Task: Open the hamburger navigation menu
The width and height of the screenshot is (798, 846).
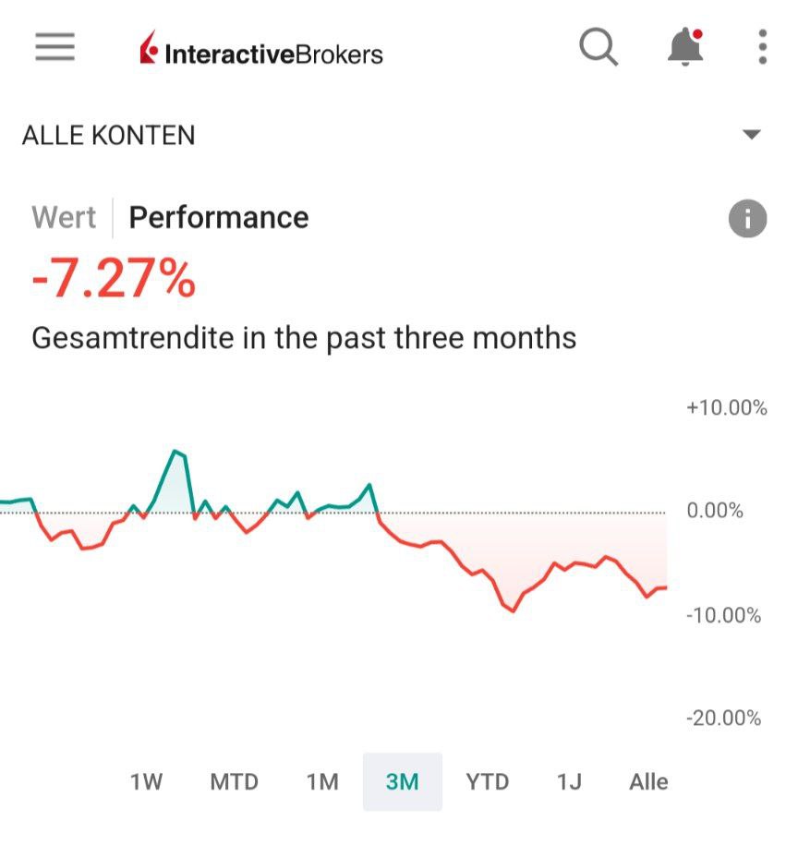Action: pyautogui.click(x=54, y=47)
